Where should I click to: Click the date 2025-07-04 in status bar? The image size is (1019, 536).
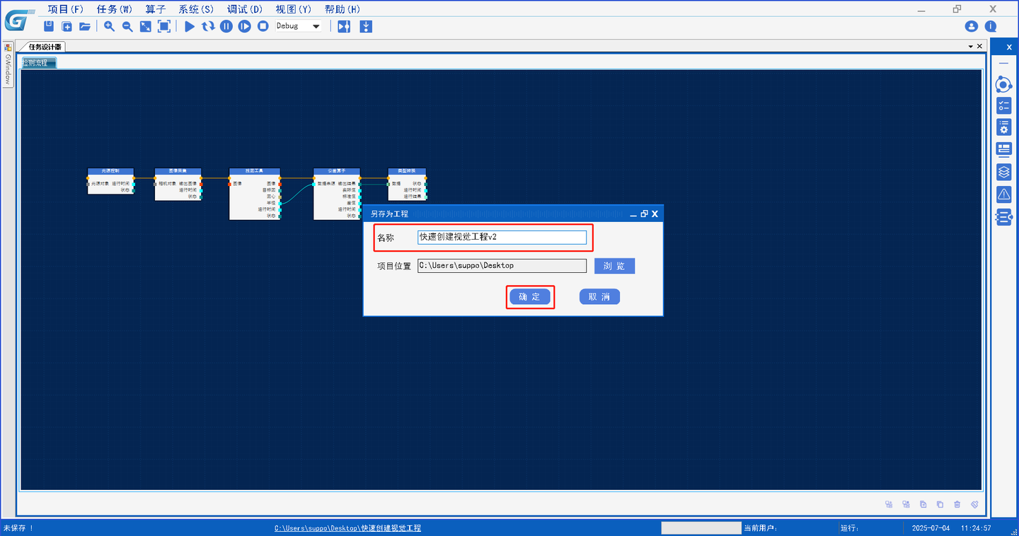click(x=929, y=528)
